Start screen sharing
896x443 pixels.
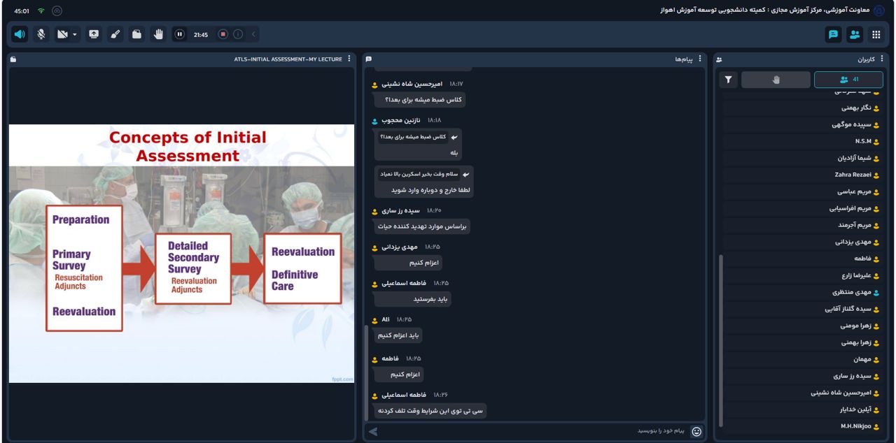93,34
